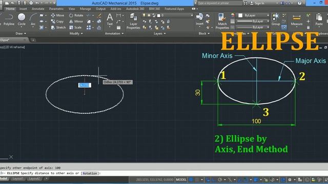Toggle the layer on/off lightbulb icon
Viewport: 328px width, 184px height.
pos(144,15)
